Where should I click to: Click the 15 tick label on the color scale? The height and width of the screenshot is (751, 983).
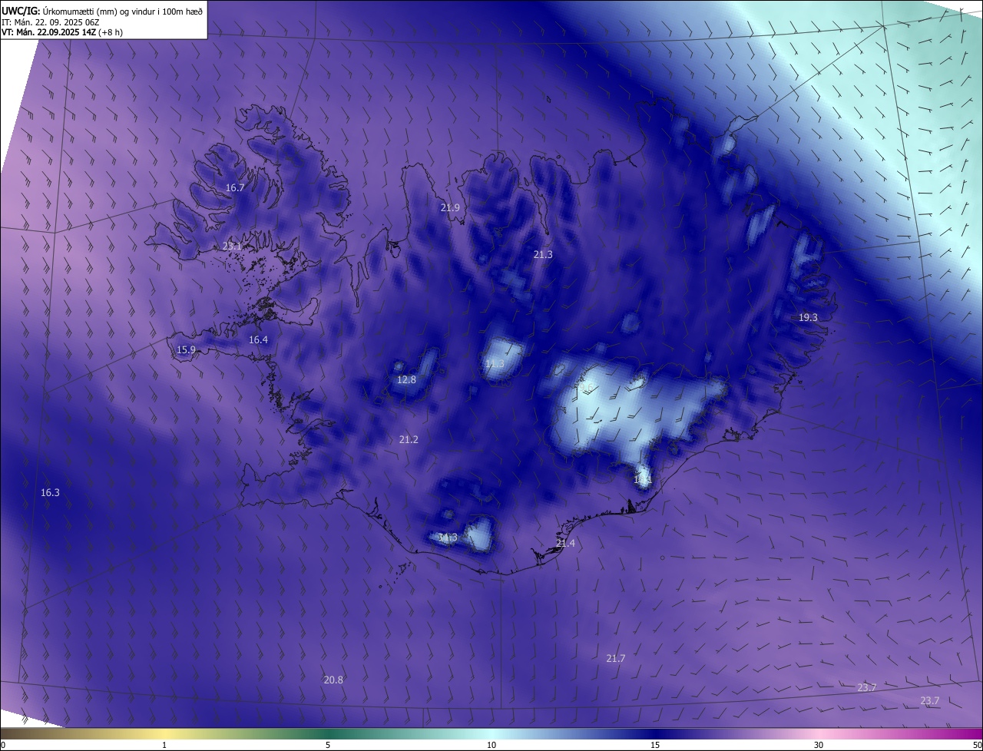pos(655,745)
